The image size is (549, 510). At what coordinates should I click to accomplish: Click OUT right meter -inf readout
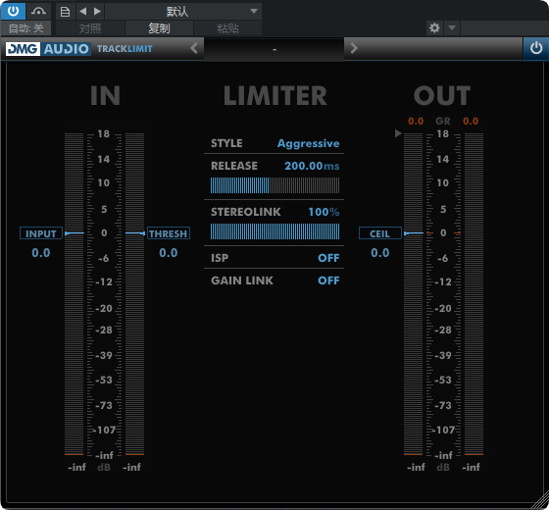[x=471, y=467]
